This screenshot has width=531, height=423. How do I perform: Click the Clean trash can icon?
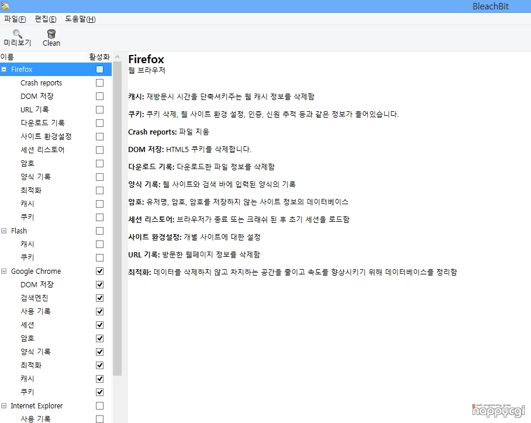(x=51, y=33)
